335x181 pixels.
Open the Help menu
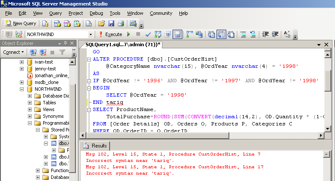pos(183,13)
